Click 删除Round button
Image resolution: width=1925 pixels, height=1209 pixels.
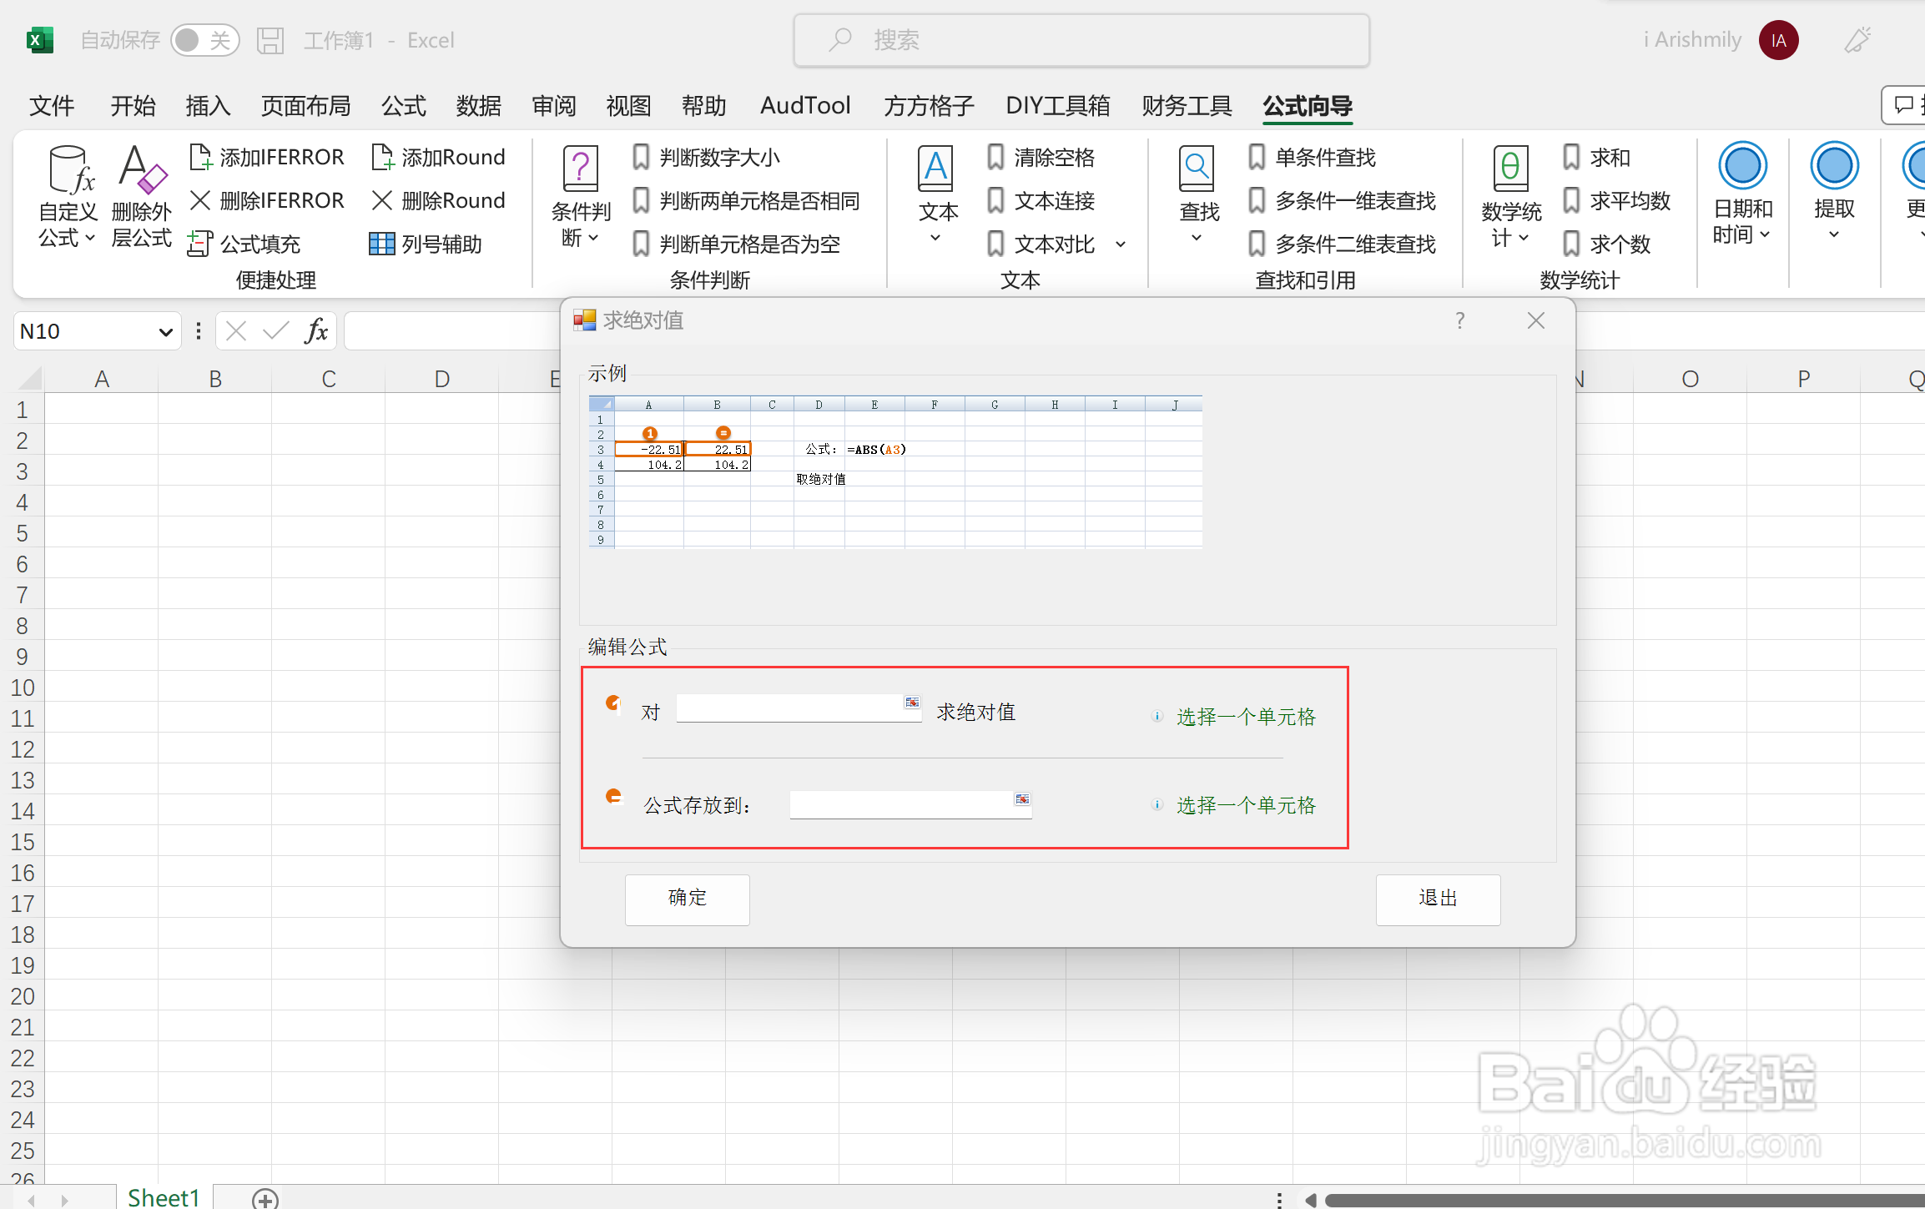click(x=438, y=200)
